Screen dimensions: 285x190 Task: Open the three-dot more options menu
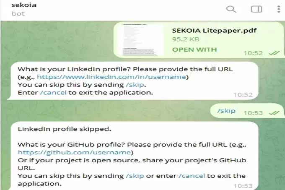(279, 9)
